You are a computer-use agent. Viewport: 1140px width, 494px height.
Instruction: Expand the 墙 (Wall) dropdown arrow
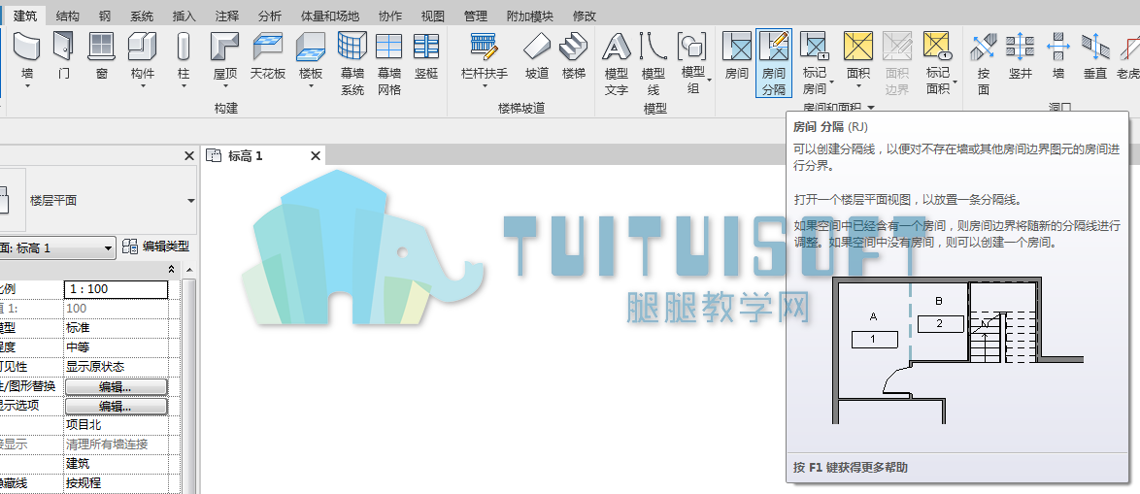27,86
